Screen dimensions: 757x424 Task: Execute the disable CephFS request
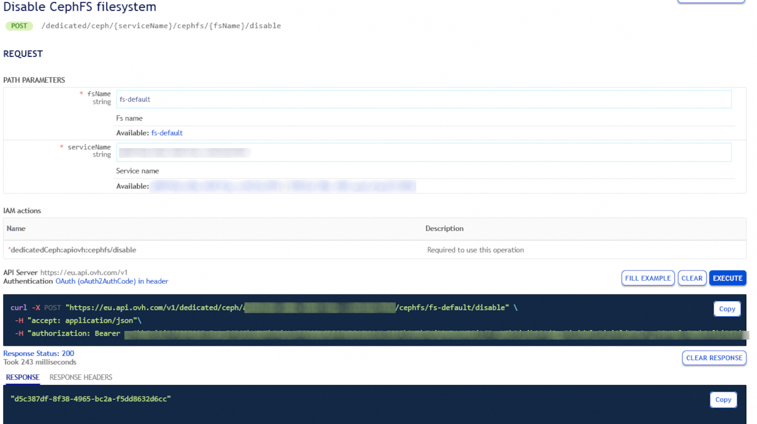(727, 277)
